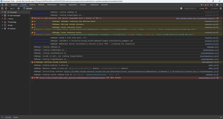
Task: Switch to the Sources tab
Action: tap(32, 5)
